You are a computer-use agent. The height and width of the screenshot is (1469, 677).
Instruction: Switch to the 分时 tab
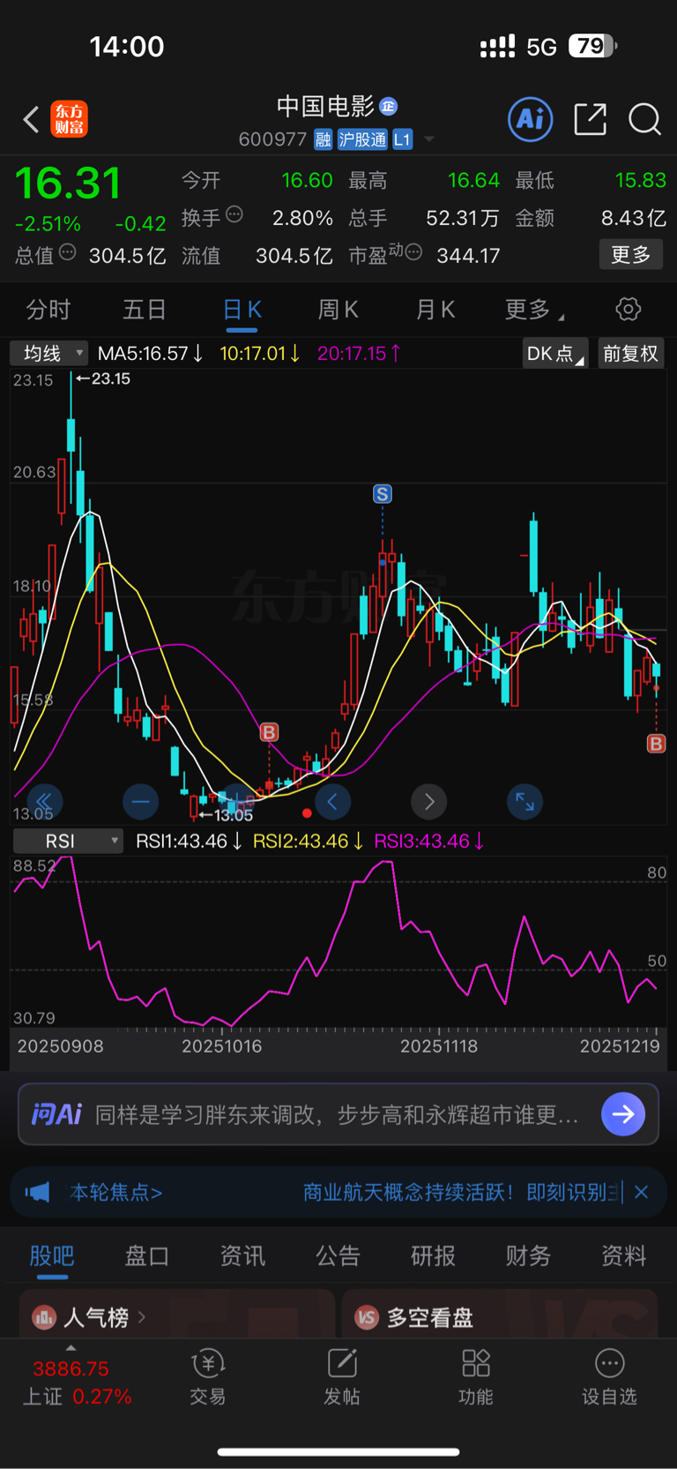coord(48,310)
